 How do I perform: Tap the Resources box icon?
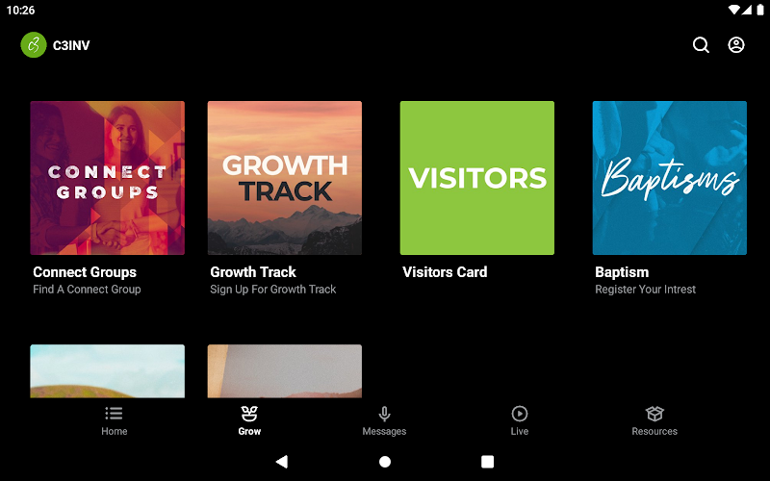(654, 414)
